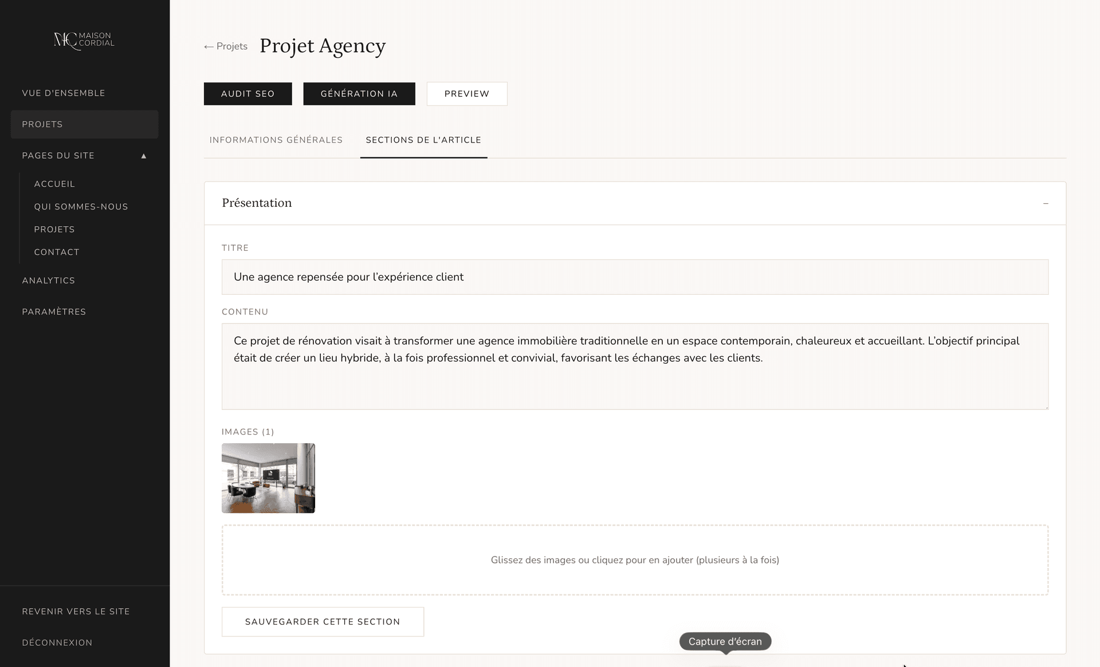Click the Maison Cordial logo

pos(84,40)
